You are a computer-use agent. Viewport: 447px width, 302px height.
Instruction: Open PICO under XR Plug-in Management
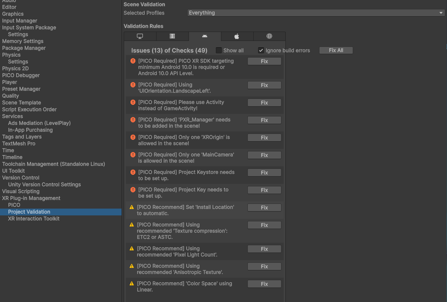click(x=14, y=205)
